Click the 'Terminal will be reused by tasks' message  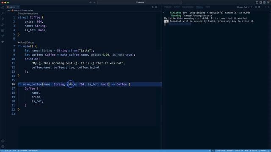tap(212, 21)
